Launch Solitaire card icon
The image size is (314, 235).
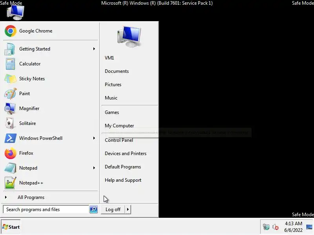(10, 123)
